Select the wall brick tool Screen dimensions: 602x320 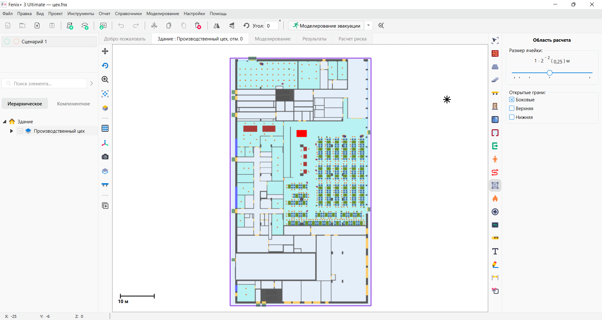coord(495,54)
